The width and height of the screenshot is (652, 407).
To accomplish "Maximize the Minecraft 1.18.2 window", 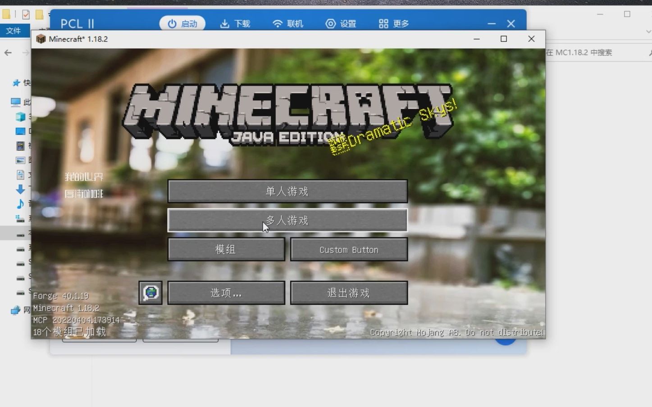I will tap(504, 39).
